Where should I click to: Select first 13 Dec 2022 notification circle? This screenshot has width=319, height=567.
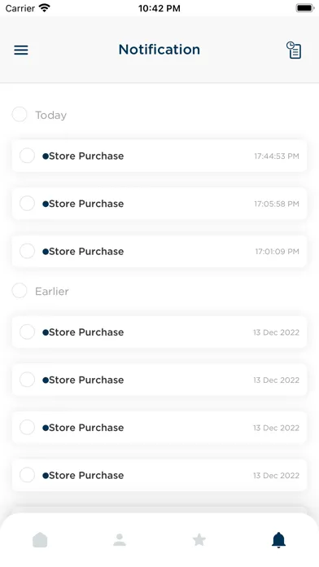[x=27, y=332]
